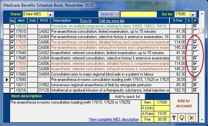Untick the My checkbox for item 17610
The image size is (208, 126).
pyautogui.click(x=12, y=31)
